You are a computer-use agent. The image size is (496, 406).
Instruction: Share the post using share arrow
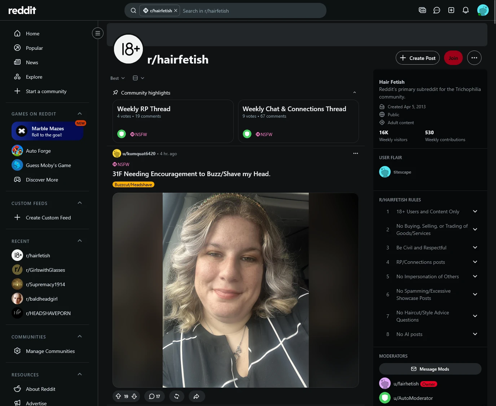click(196, 396)
